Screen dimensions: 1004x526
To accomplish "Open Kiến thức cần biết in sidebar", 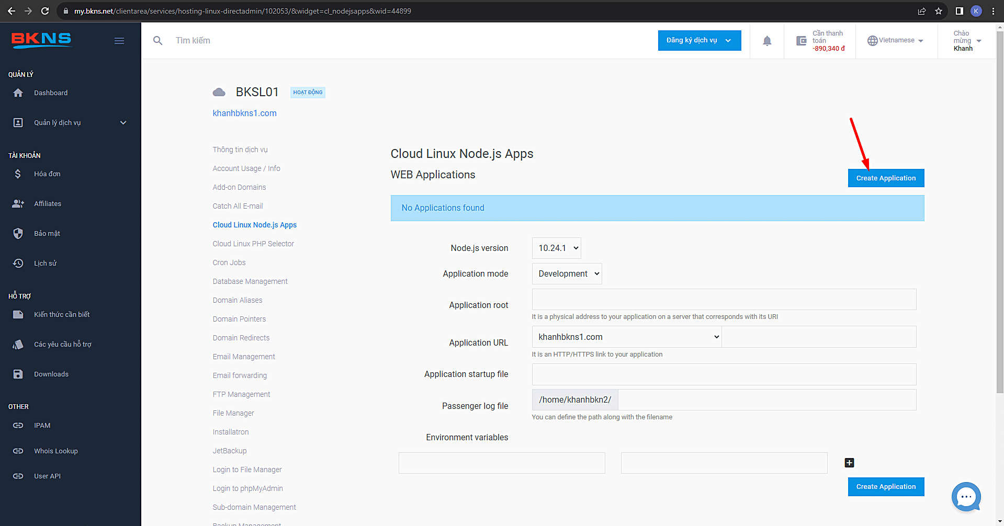I will pyautogui.click(x=62, y=314).
